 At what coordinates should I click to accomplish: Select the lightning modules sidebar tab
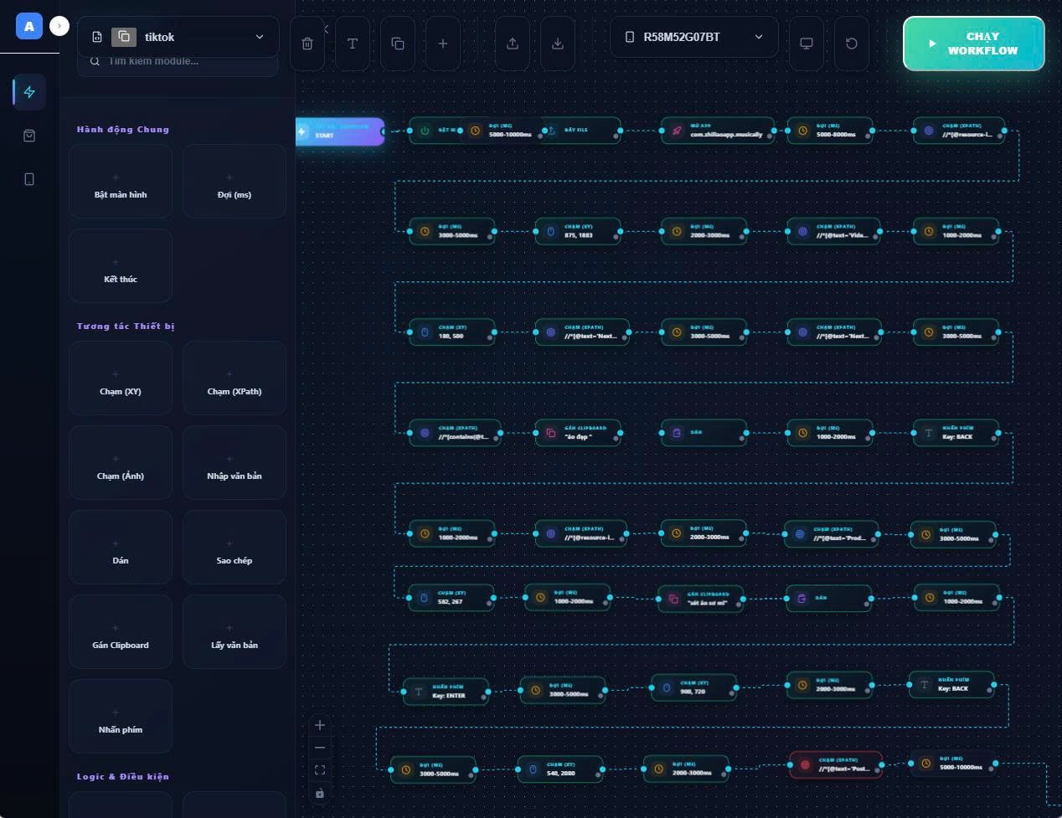29,92
